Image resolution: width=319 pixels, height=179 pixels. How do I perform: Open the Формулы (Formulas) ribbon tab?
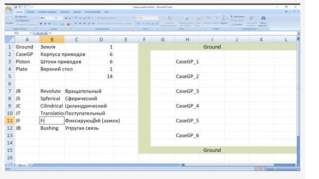tap(65, 12)
